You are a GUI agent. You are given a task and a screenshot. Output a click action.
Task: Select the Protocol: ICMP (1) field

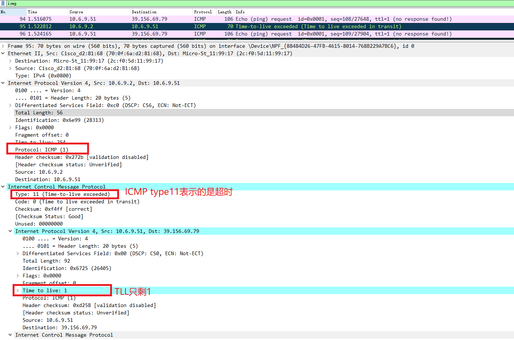[41, 150]
